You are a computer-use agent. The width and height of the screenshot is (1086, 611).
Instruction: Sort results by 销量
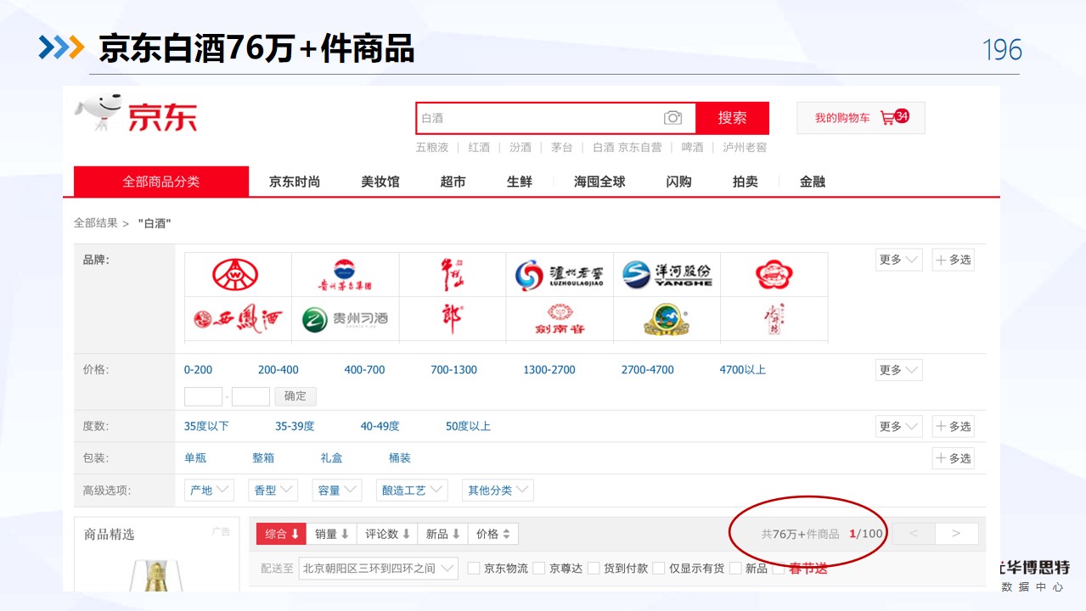point(332,534)
